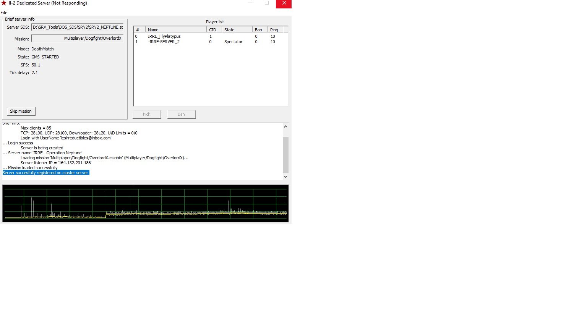This screenshot has height=330, width=587.
Task: Click the log scrollbar down arrow
Action: (285, 177)
